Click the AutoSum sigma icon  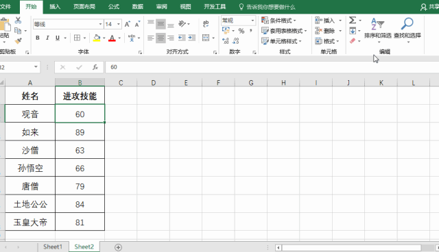pyautogui.click(x=353, y=20)
